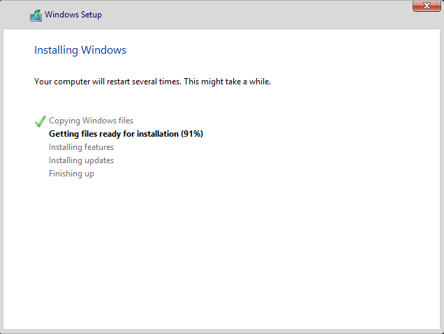444x334 pixels.
Task: Click the word "updates" in the step list
Action: (99, 160)
